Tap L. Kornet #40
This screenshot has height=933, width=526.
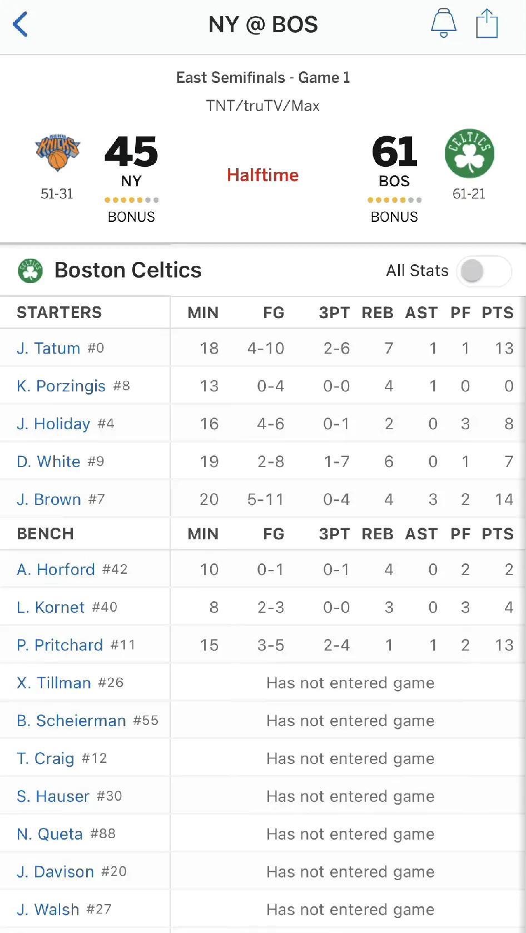tap(67, 607)
